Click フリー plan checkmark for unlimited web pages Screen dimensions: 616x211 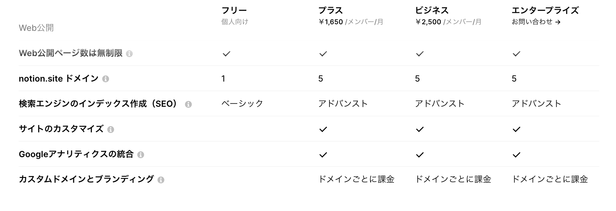pos(226,54)
